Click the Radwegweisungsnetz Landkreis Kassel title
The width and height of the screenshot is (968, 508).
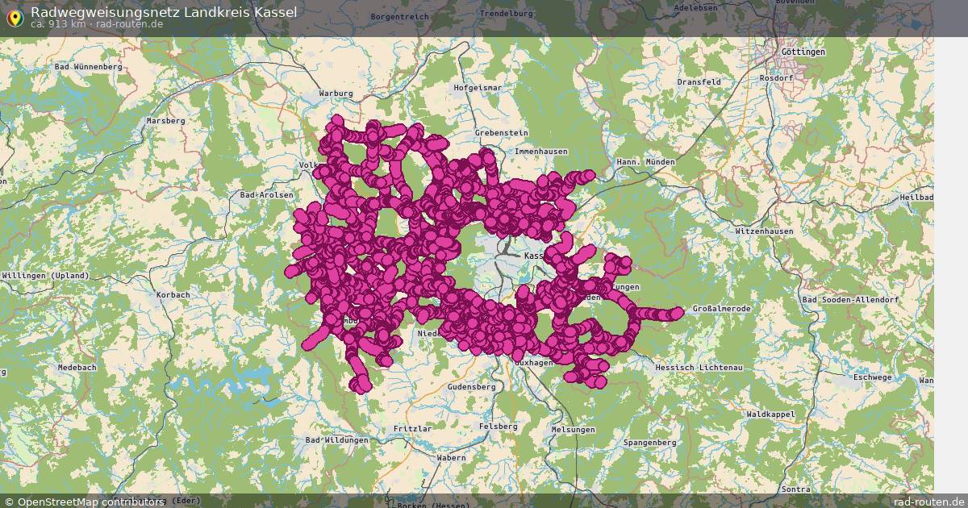coord(165,11)
